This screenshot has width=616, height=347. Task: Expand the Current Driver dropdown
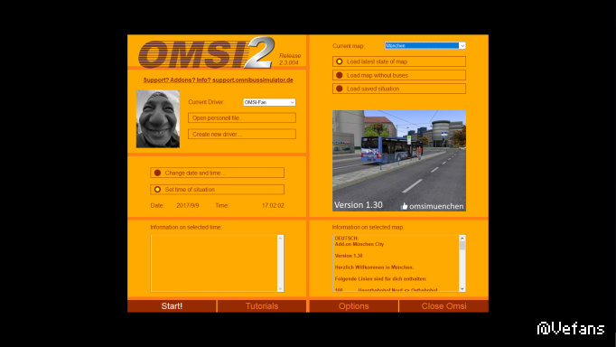point(293,102)
